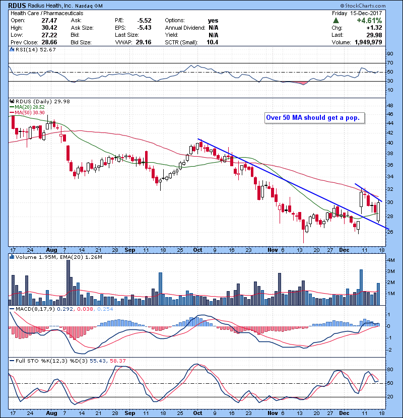Click Oct on the bottom date axis

pos(197,413)
